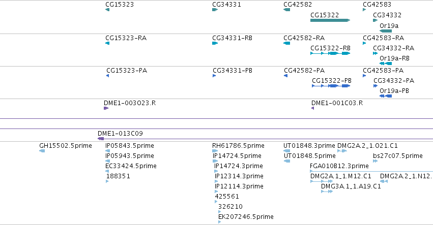
Task: Open the CG42582-RA transcript label
Action: coord(304,38)
